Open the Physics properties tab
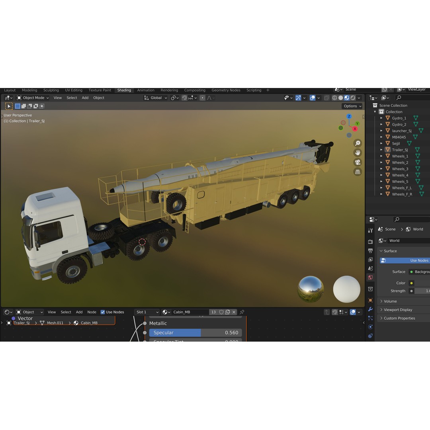The image size is (430, 430). click(371, 327)
